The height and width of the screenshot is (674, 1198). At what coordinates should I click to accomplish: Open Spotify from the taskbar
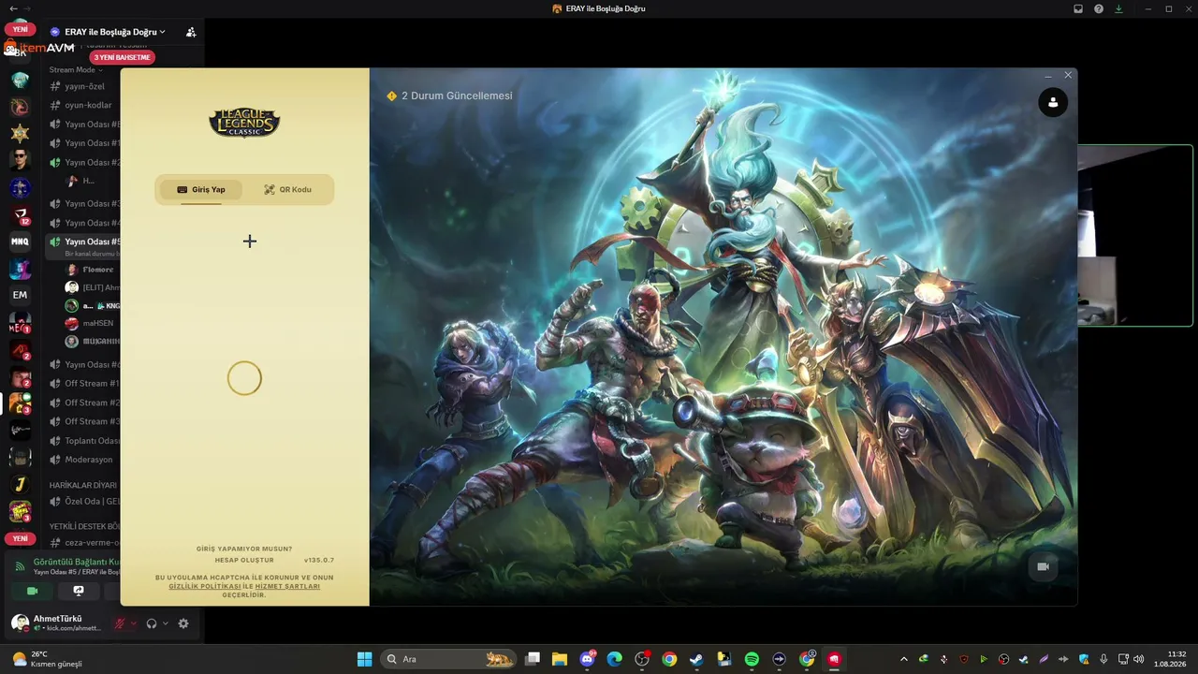(x=752, y=659)
